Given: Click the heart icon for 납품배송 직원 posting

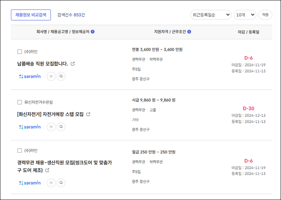Looking at the screenshot, I should click(51, 76).
